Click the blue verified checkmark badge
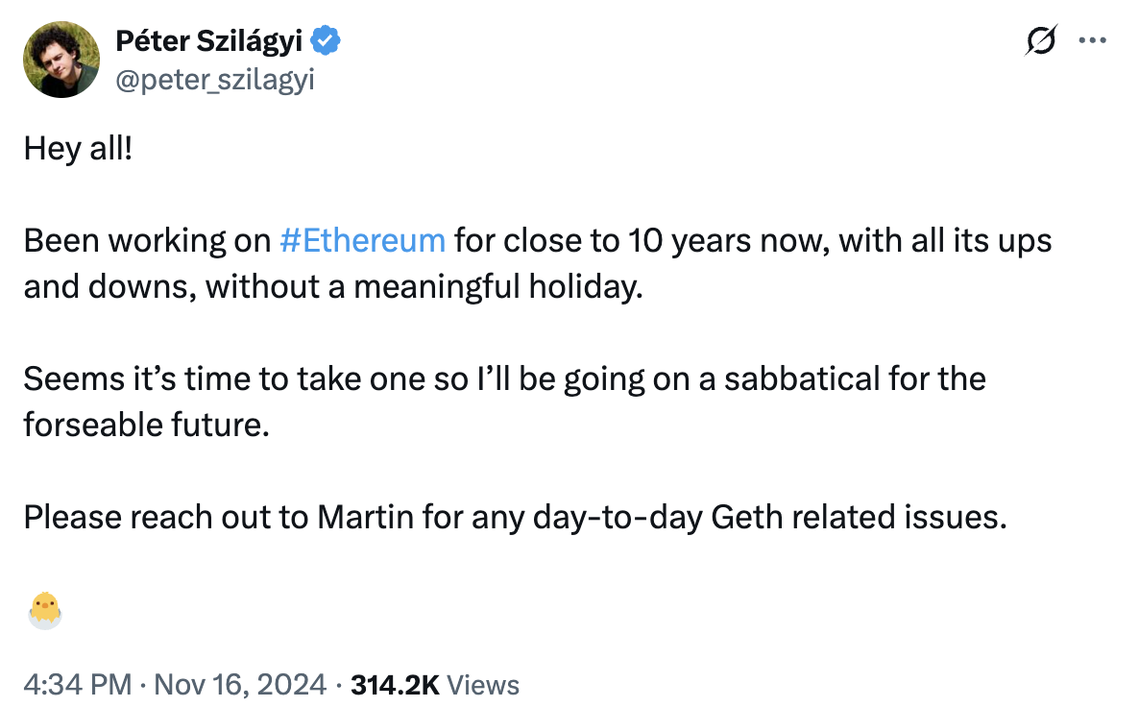 (x=327, y=41)
